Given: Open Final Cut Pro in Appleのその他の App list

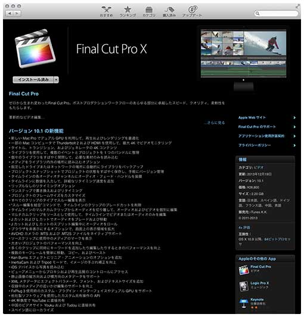Looking at the screenshot, I should [x=260, y=267].
